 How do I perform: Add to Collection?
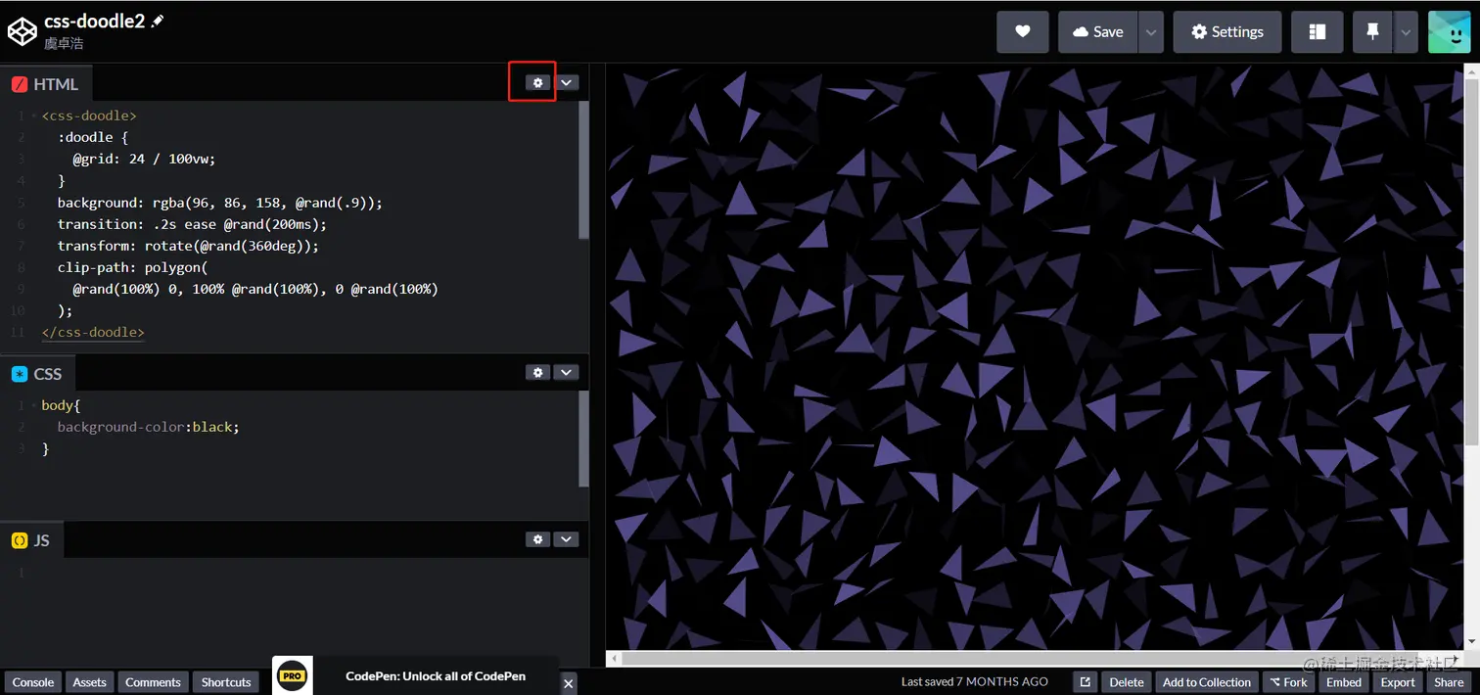click(x=1207, y=682)
